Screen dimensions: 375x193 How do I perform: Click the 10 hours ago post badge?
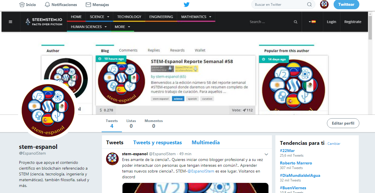tap(111, 59)
